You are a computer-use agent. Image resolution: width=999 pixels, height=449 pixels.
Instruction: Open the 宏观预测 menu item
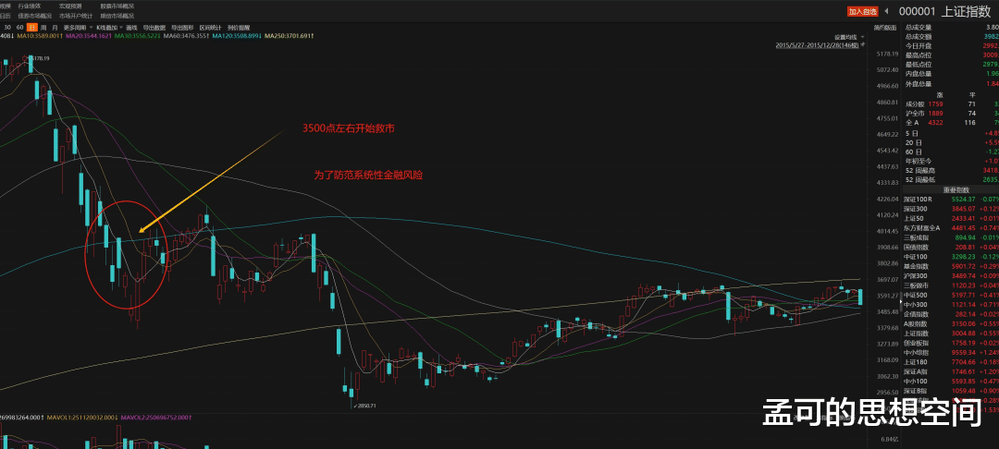pos(70,6)
